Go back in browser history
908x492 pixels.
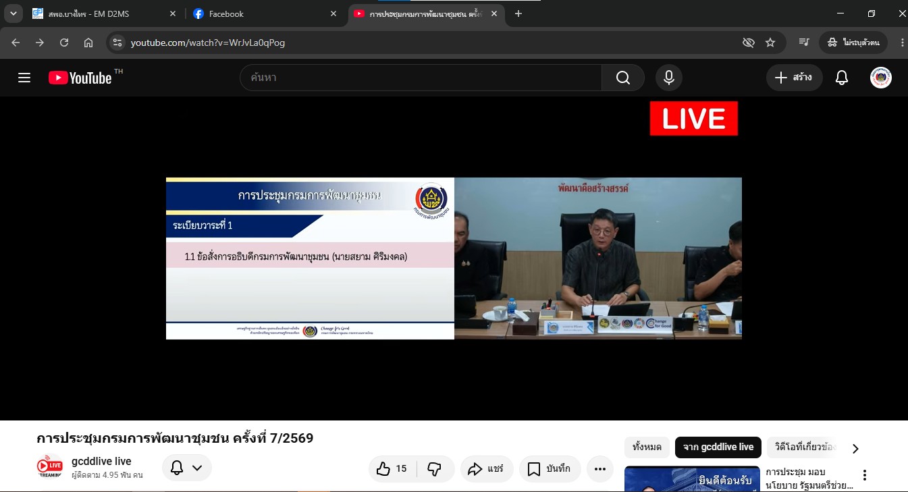click(x=16, y=43)
